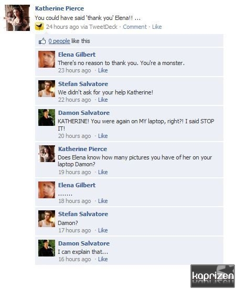
Task: Click Katherine Pierce's avatar on the 19-hours-ago comment
Action: pos(47,154)
